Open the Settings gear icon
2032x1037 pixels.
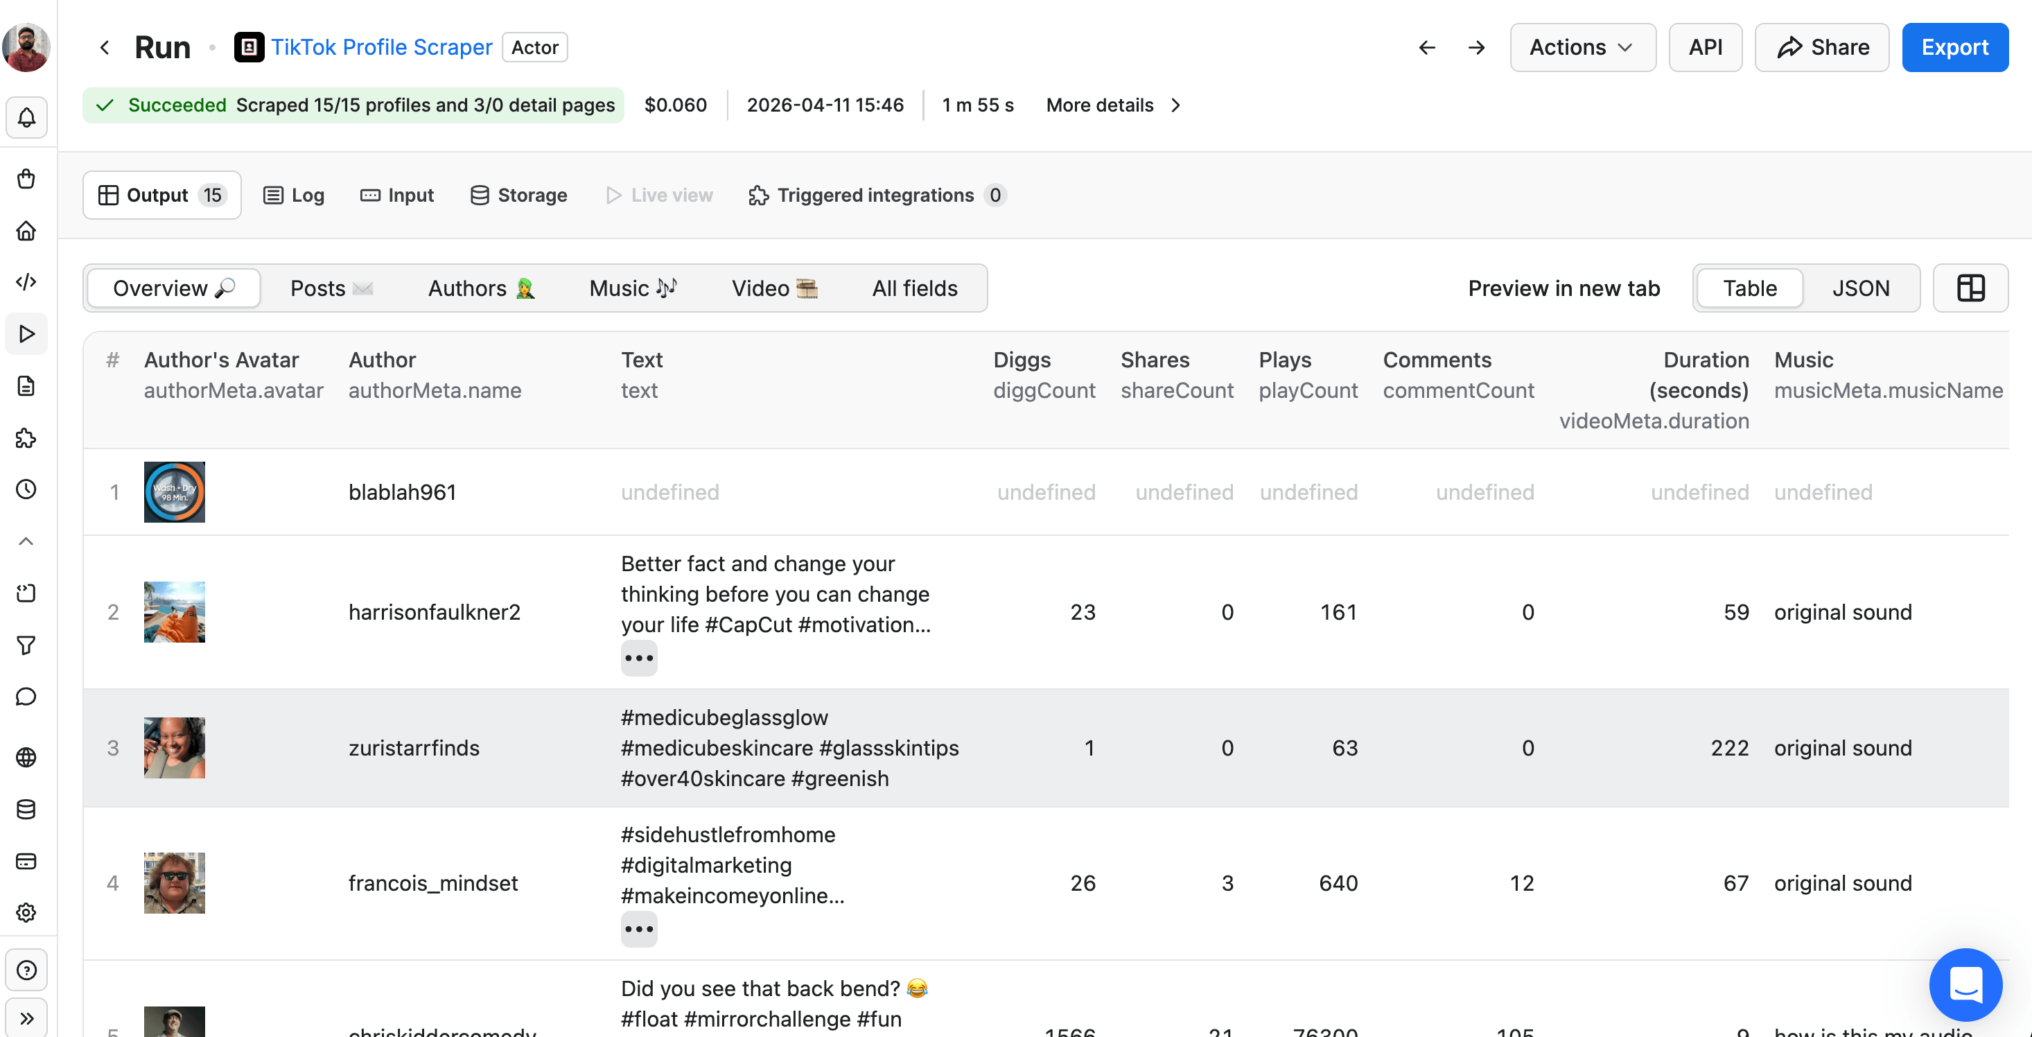26,912
